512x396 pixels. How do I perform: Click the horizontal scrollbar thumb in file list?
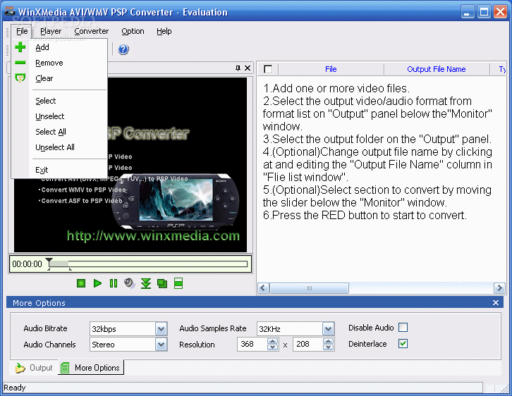tap(309, 288)
